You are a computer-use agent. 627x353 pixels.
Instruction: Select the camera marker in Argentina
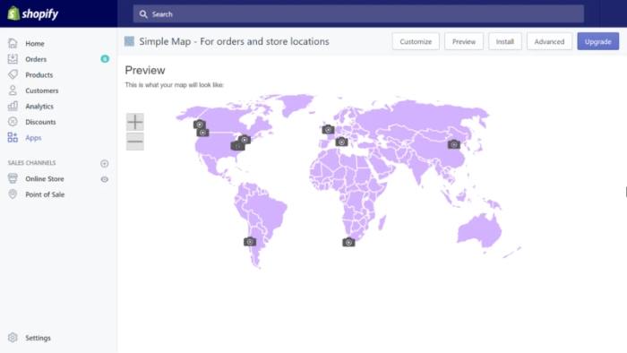coord(250,242)
